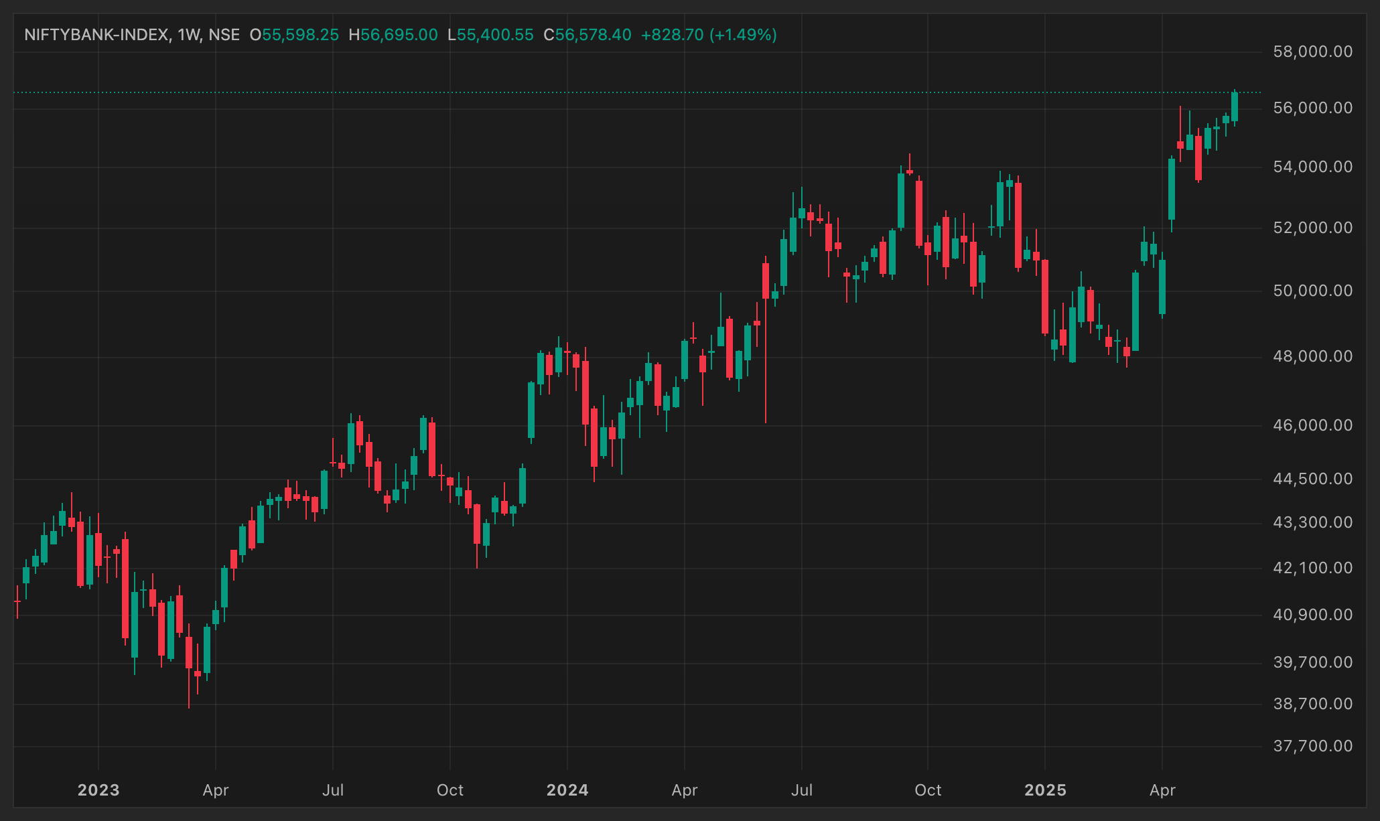Click the Jul label before 2025
The height and width of the screenshot is (821, 1380).
pyautogui.click(x=802, y=790)
